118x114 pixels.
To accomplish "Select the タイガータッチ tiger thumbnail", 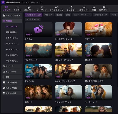I will (98, 93).
